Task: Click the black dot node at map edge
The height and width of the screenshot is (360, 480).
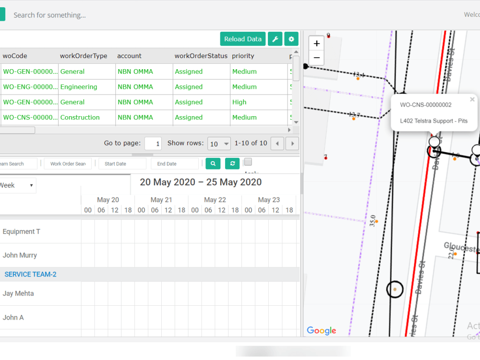Action: click(305, 66)
